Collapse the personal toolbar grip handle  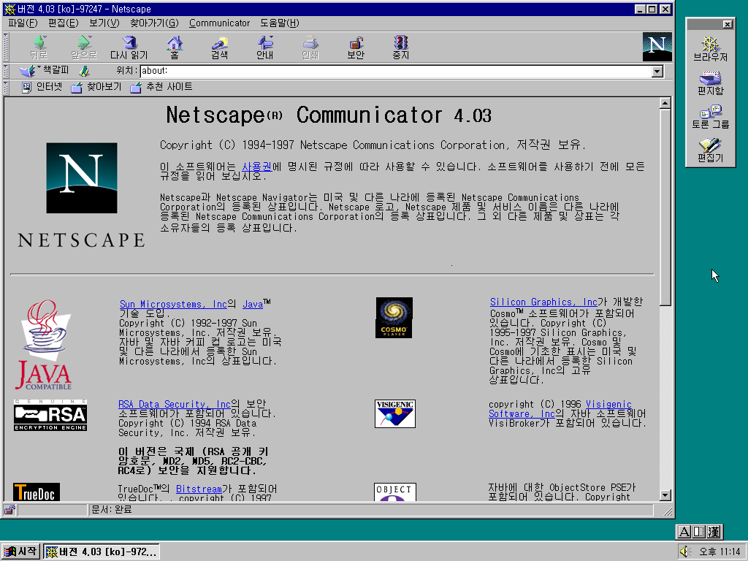point(6,88)
